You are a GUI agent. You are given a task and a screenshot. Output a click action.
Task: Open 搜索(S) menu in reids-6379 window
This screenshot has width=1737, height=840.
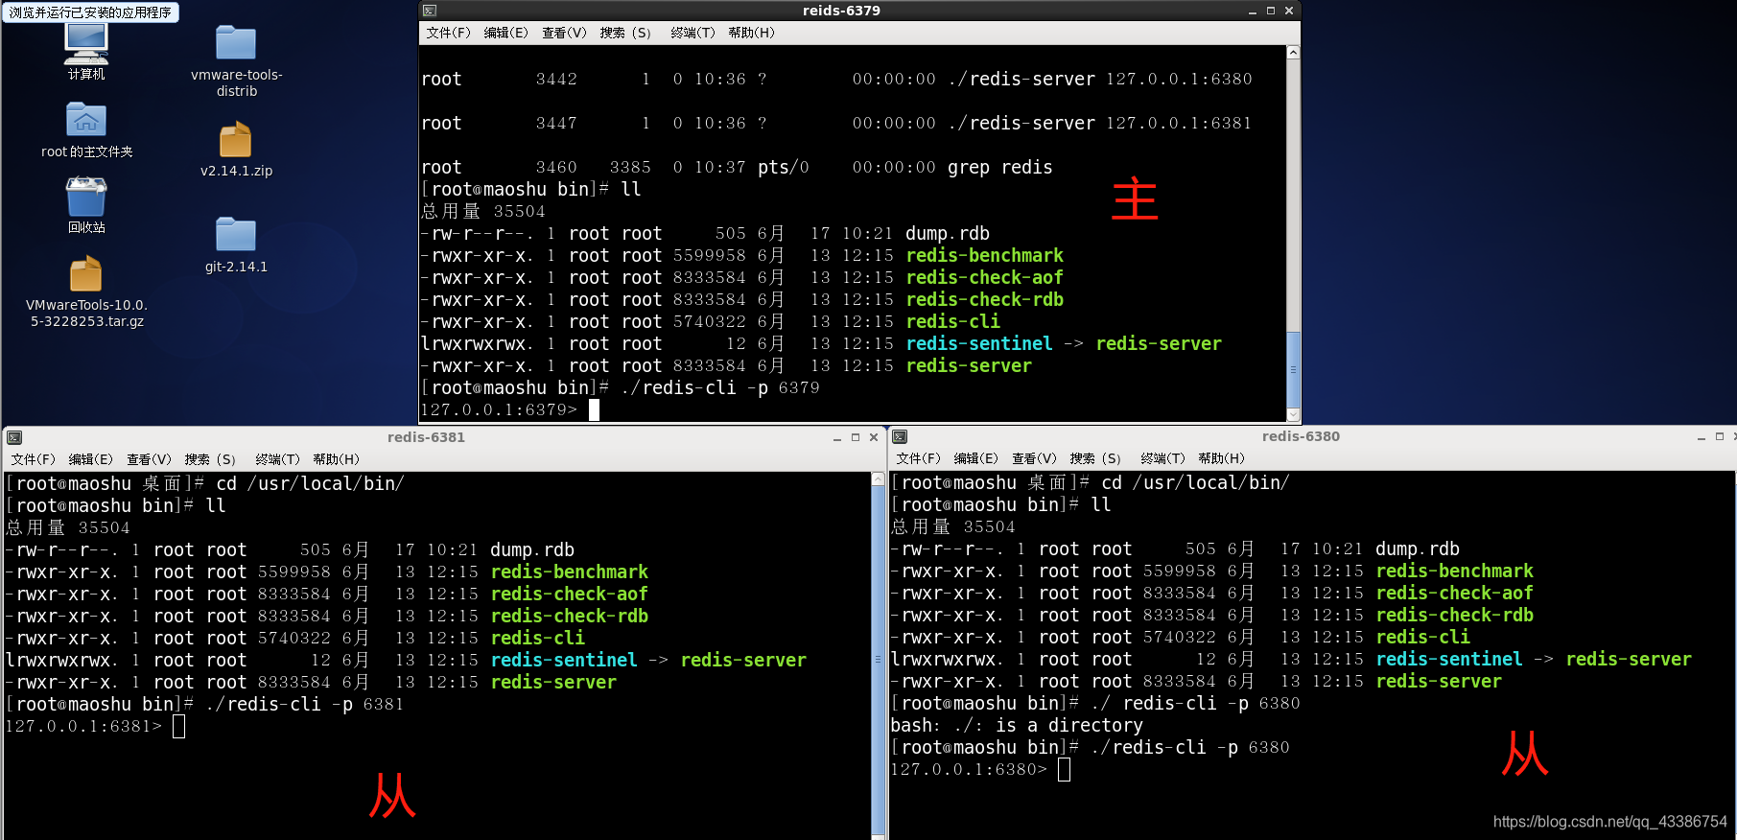625,33
